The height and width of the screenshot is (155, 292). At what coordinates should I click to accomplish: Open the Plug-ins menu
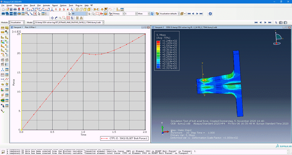(x=79, y=5)
